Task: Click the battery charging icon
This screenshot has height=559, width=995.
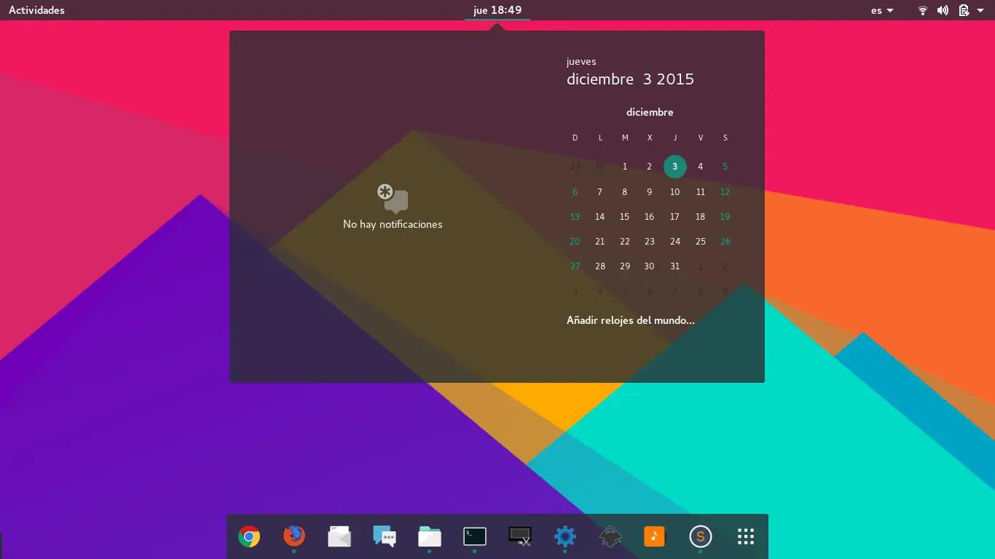Action: tap(964, 10)
